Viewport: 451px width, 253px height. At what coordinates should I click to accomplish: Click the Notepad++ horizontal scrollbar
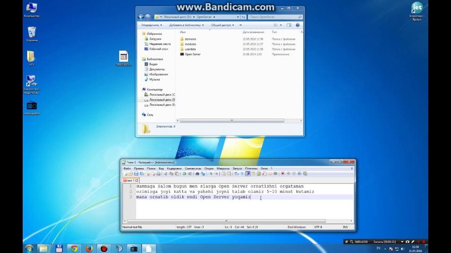coord(227,221)
